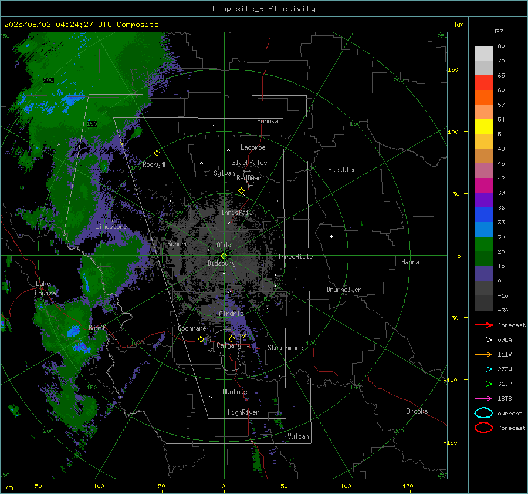Click the Composite_Reflectivity title text
Screen dimensions: 528x494
263,9
